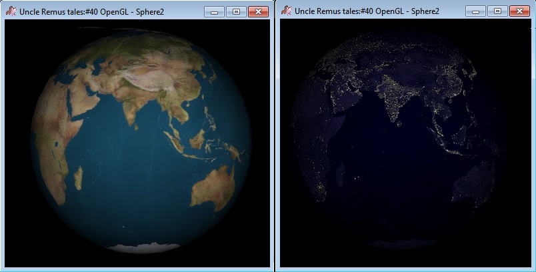Close the left daytime Earth window
The height and width of the screenshot is (272, 536).
(x=257, y=11)
